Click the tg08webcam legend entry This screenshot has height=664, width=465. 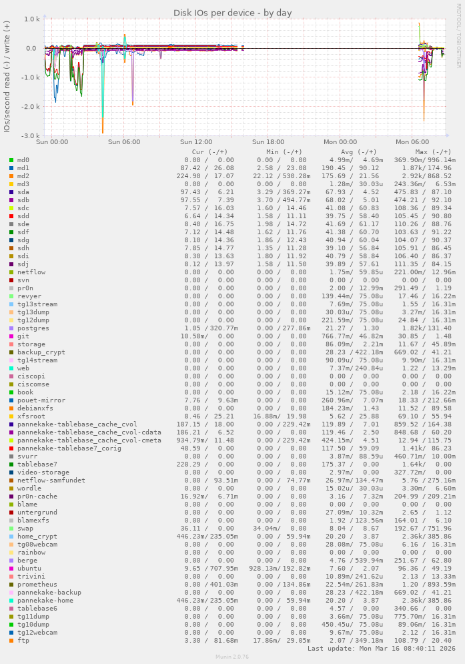pyautogui.click(x=37, y=544)
